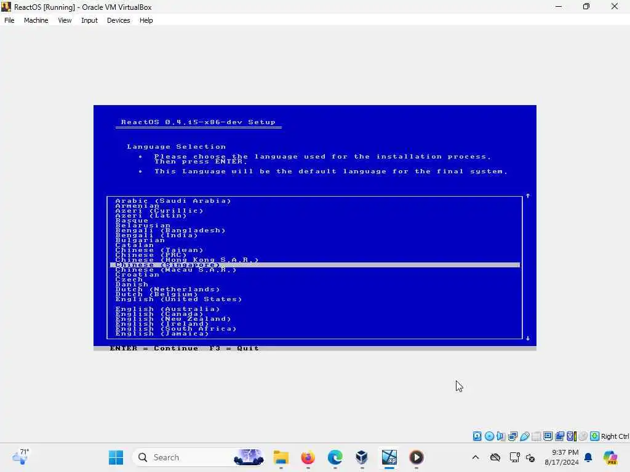Click highlighted Chinese (Singapore) row
Screen dimensions: 630x472
click(314, 265)
